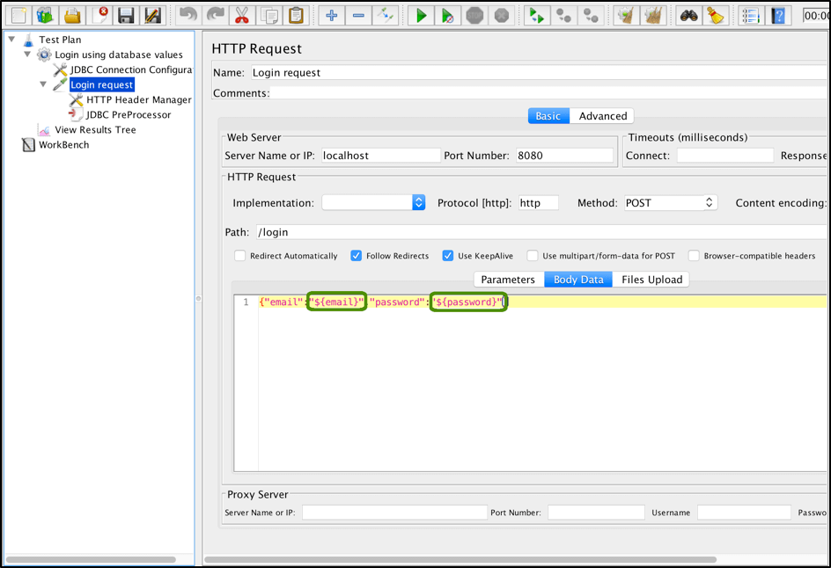Screen dimensions: 831x568
Task: Click the Connect timeout field
Action: (x=725, y=155)
